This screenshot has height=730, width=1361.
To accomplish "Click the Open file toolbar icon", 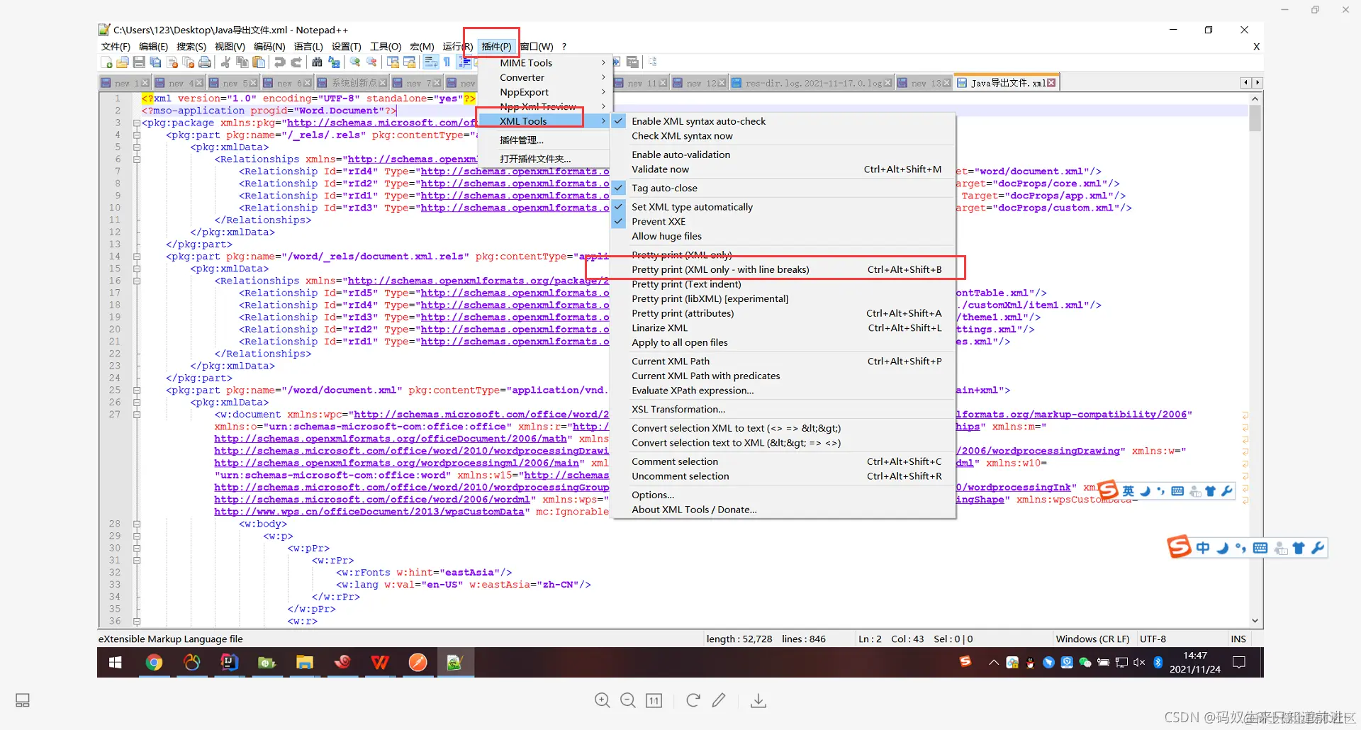I will (x=123, y=62).
